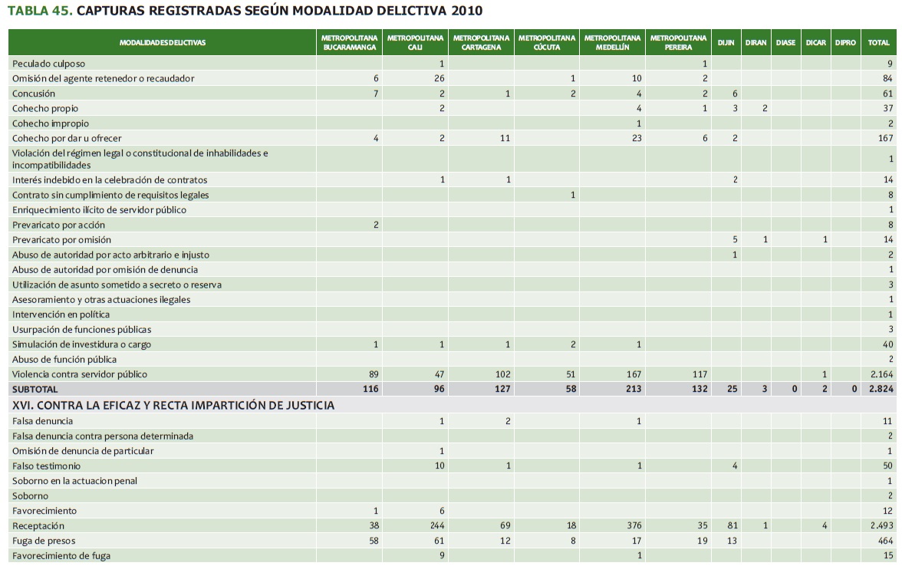Screen dimensions: 902x566
Task: Select the subtotal total value 2.824
Action: click(x=881, y=390)
